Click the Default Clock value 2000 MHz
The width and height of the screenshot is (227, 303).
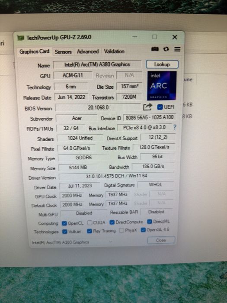pyautogui.click(x=72, y=204)
